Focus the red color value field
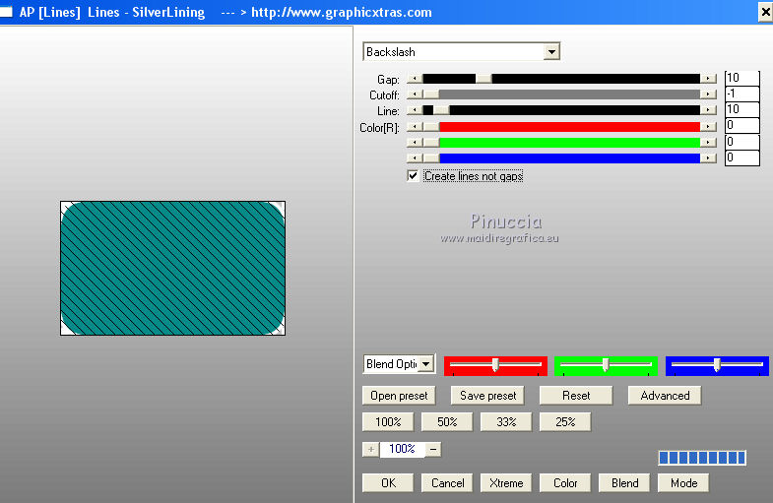 point(741,126)
